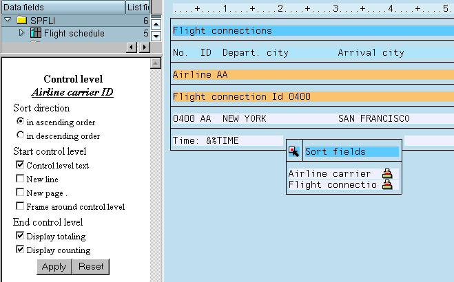Image resolution: width=454 pixels, height=282 pixels.
Task: Click the selection cursor icon beside Sort fields
Action: coord(294,151)
